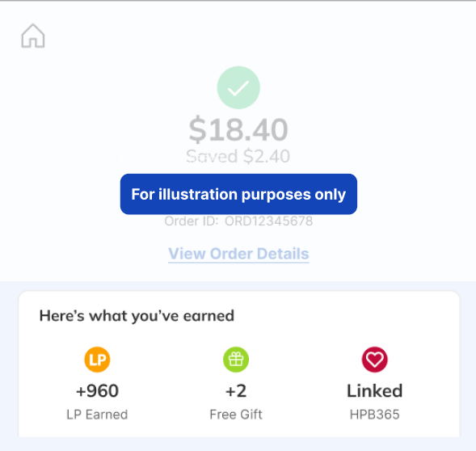
Task: Open View Order Details link
Action: [238, 254]
